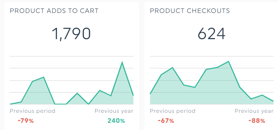Viewport: 278px width, 130px height.
Task: Click Previous year label under Product Checkouts
Action: [x=254, y=111]
